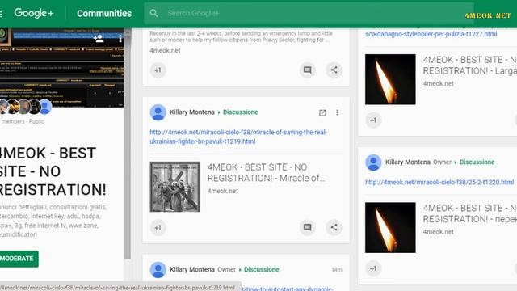This screenshot has width=517, height=291.
Task: Click cross-carrying thumbnail in miracle post
Action: coord(175,187)
